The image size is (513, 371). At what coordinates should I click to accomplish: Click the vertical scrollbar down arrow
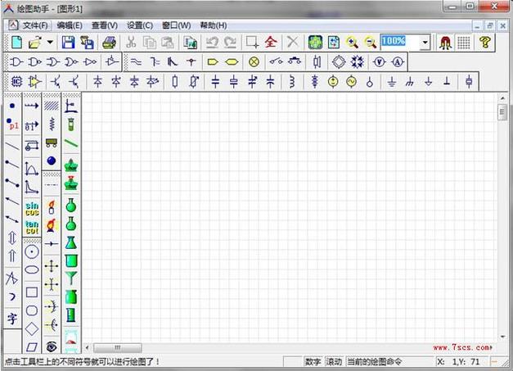click(502, 337)
